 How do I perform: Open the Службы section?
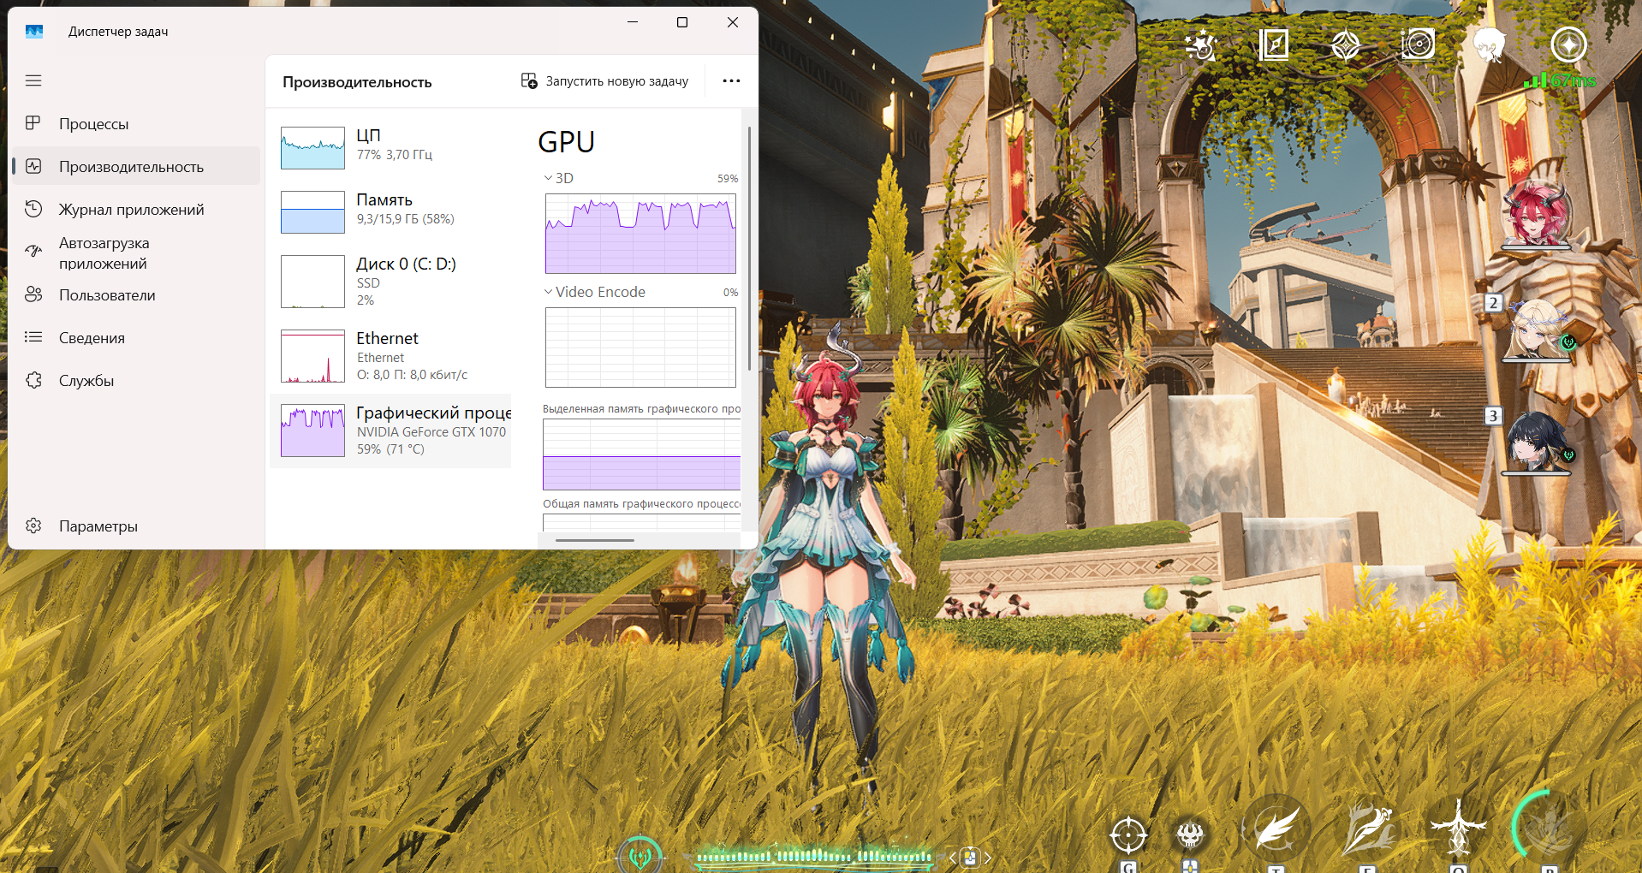pos(134,381)
